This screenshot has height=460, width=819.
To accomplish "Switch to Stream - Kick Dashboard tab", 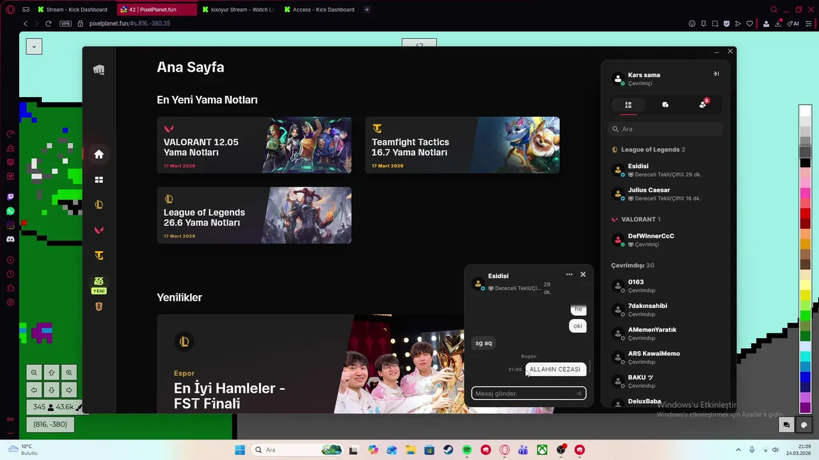I will click(x=72, y=10).
